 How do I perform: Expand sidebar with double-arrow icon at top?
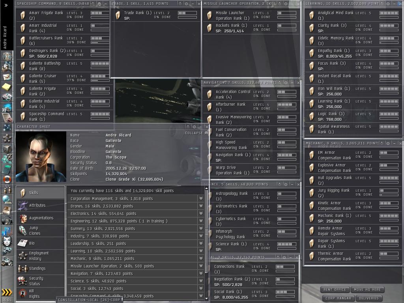tap(6, 5)
